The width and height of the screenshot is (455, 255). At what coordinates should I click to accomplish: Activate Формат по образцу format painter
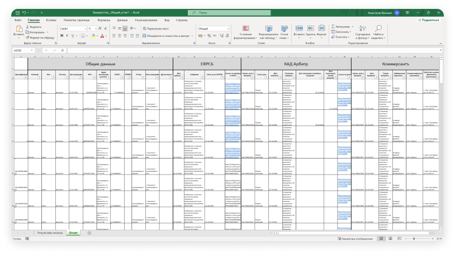point(40,38)
